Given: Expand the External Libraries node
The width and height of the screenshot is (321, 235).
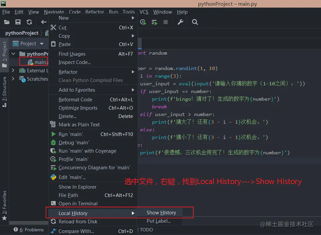Looking at the screenshot, I should pos(13,70).
